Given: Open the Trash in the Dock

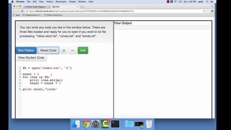Looking at the screenshot, I should (149, 124).
